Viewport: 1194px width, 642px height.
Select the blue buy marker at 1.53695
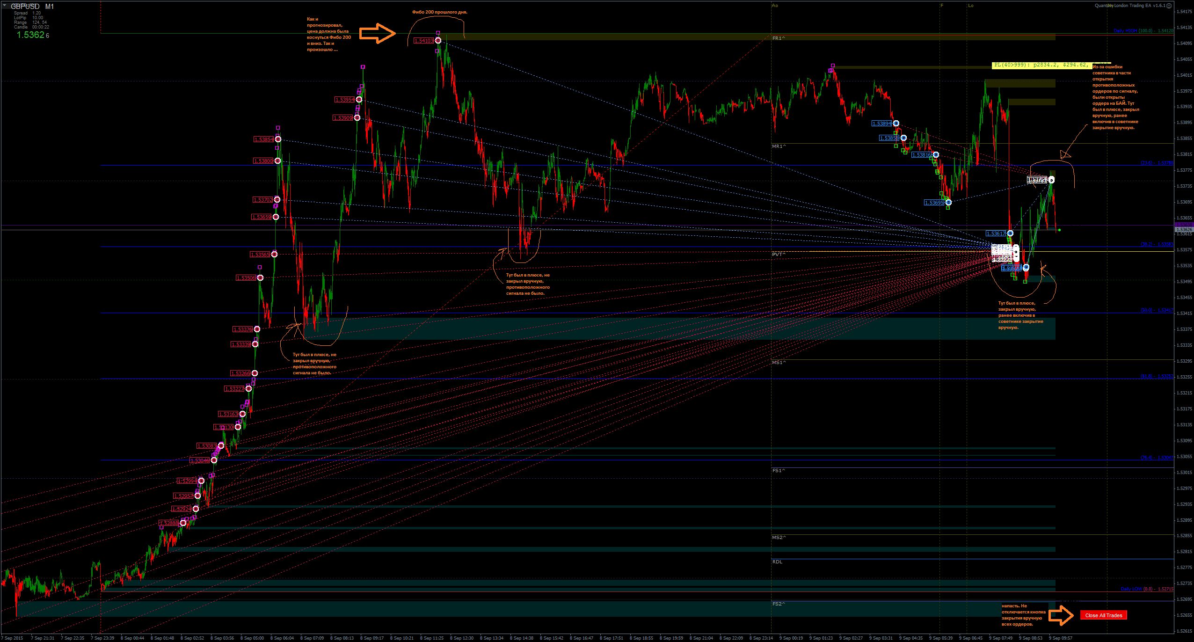tap(948, 203)
